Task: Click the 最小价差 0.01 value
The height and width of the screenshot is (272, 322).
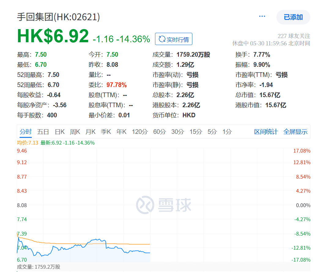Action: click(x=124, y=115)
